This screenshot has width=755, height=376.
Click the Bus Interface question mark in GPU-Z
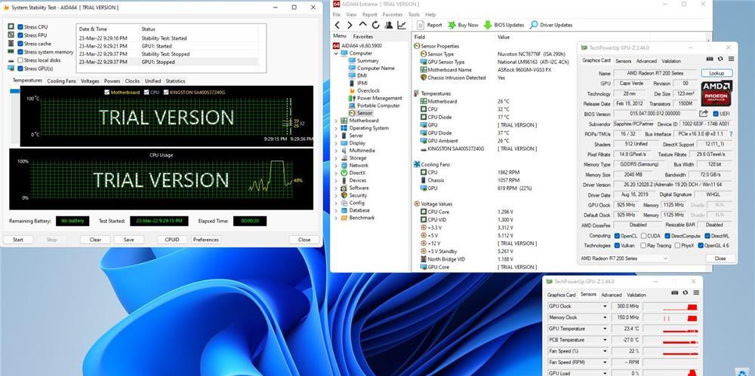(x=731, y=134)
